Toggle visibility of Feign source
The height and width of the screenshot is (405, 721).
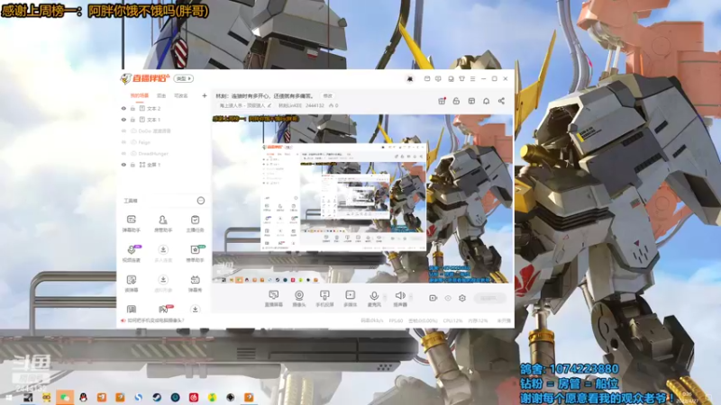[123, 142]
